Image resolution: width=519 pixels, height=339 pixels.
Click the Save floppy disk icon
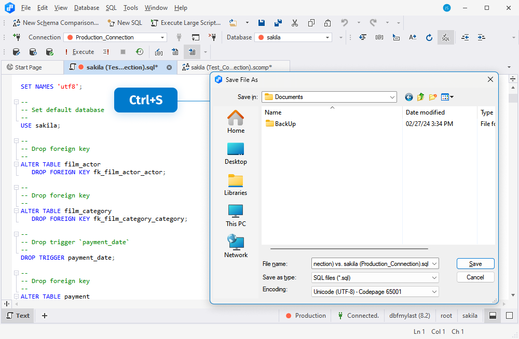click(262, 23)
